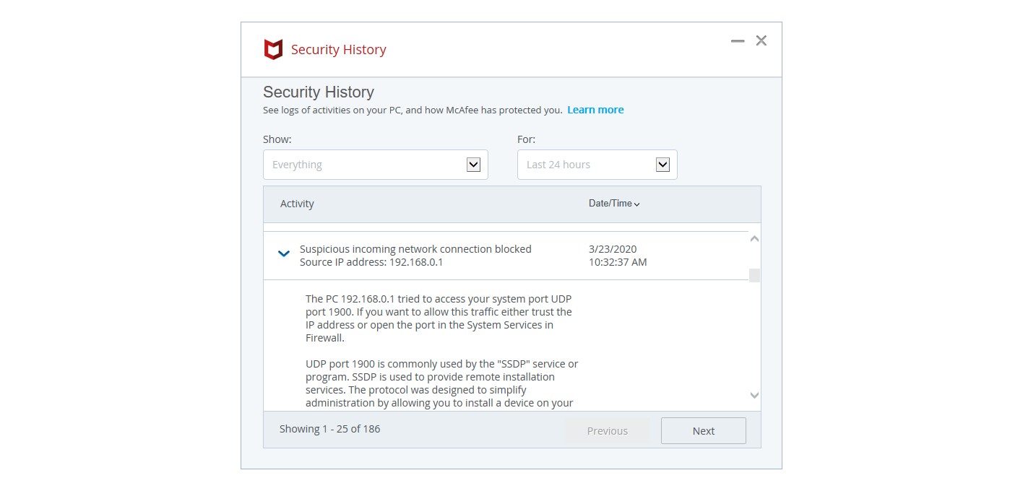
Task: Click the For: label
Action: [x=527, y=139]
